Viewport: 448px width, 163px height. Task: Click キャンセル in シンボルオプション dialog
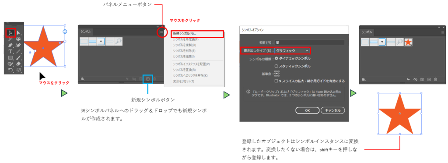click(x=333, y=110)
